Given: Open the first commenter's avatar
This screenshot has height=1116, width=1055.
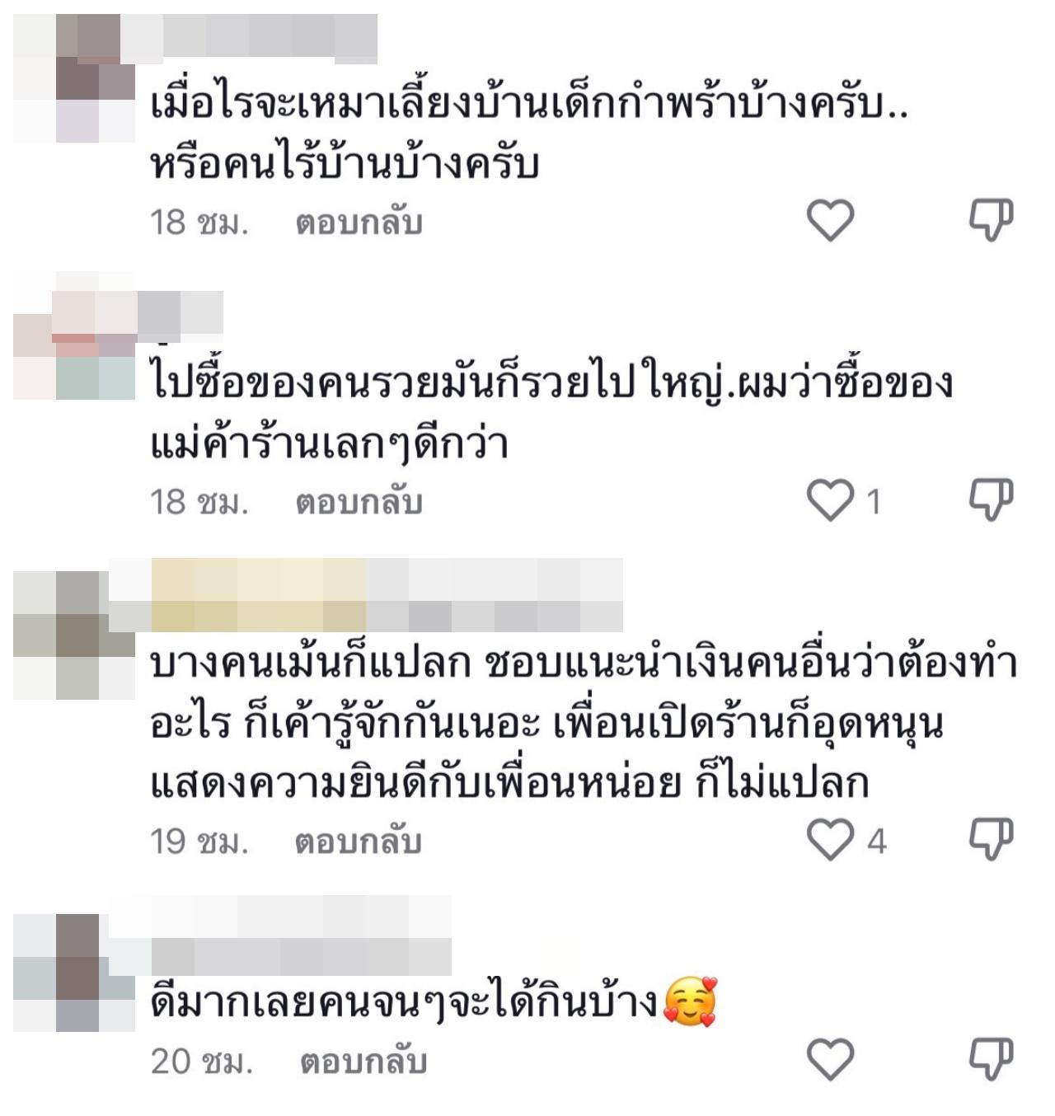Looking at the screenshot, I should [x=74, y=78].
